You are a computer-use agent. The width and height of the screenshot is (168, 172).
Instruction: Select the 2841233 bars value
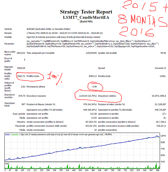click(x=21, y=53)
